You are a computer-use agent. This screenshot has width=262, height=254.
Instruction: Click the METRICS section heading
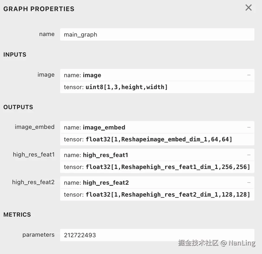pos(17,215)
